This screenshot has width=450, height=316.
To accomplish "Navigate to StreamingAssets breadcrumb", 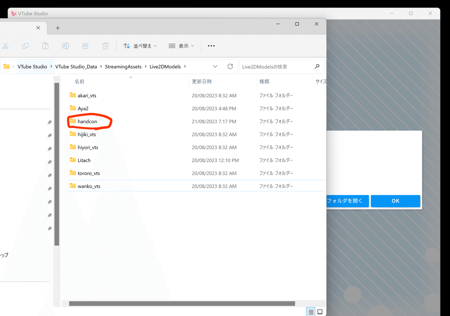I will (123, 67).
